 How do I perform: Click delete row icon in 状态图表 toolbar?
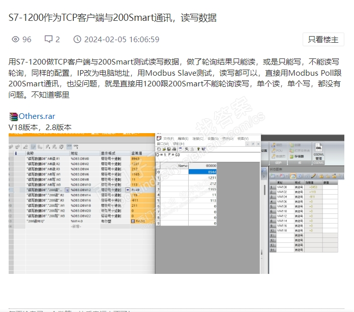pos(282,176)
